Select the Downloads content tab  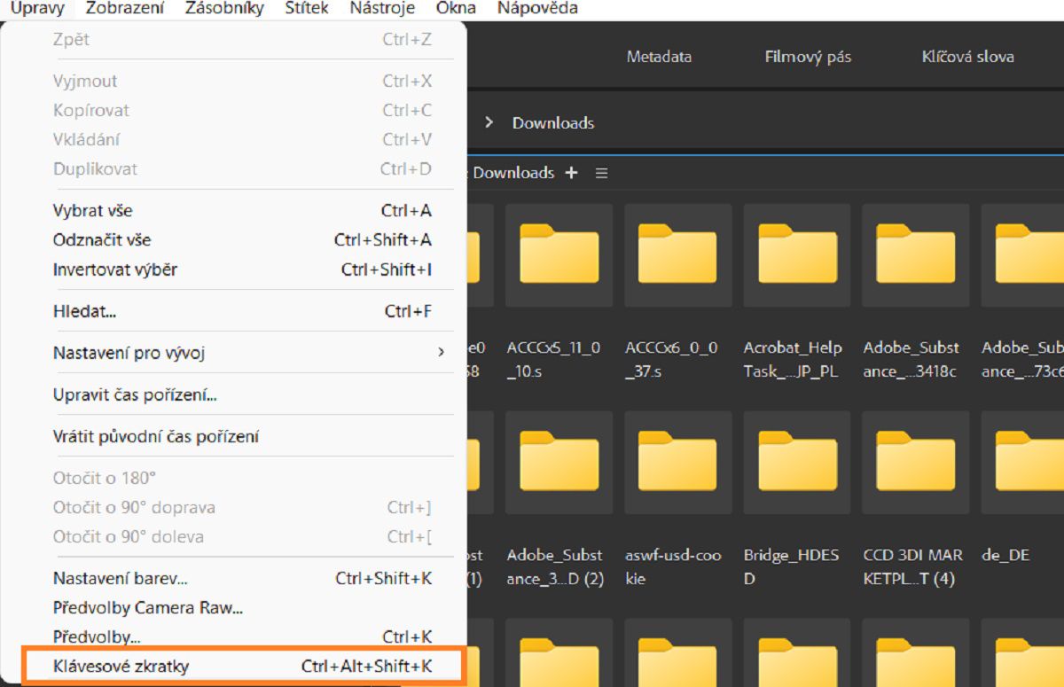(x=512, y=173)
